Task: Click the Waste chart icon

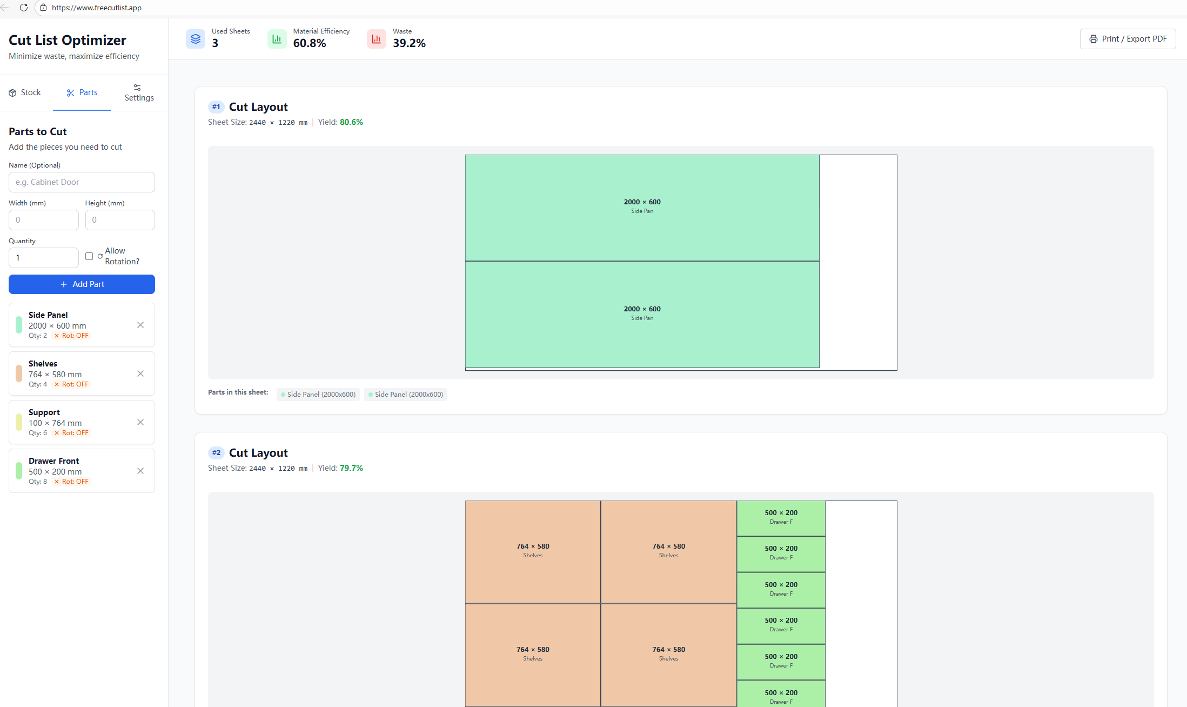Action: click(x=377, y=39)
